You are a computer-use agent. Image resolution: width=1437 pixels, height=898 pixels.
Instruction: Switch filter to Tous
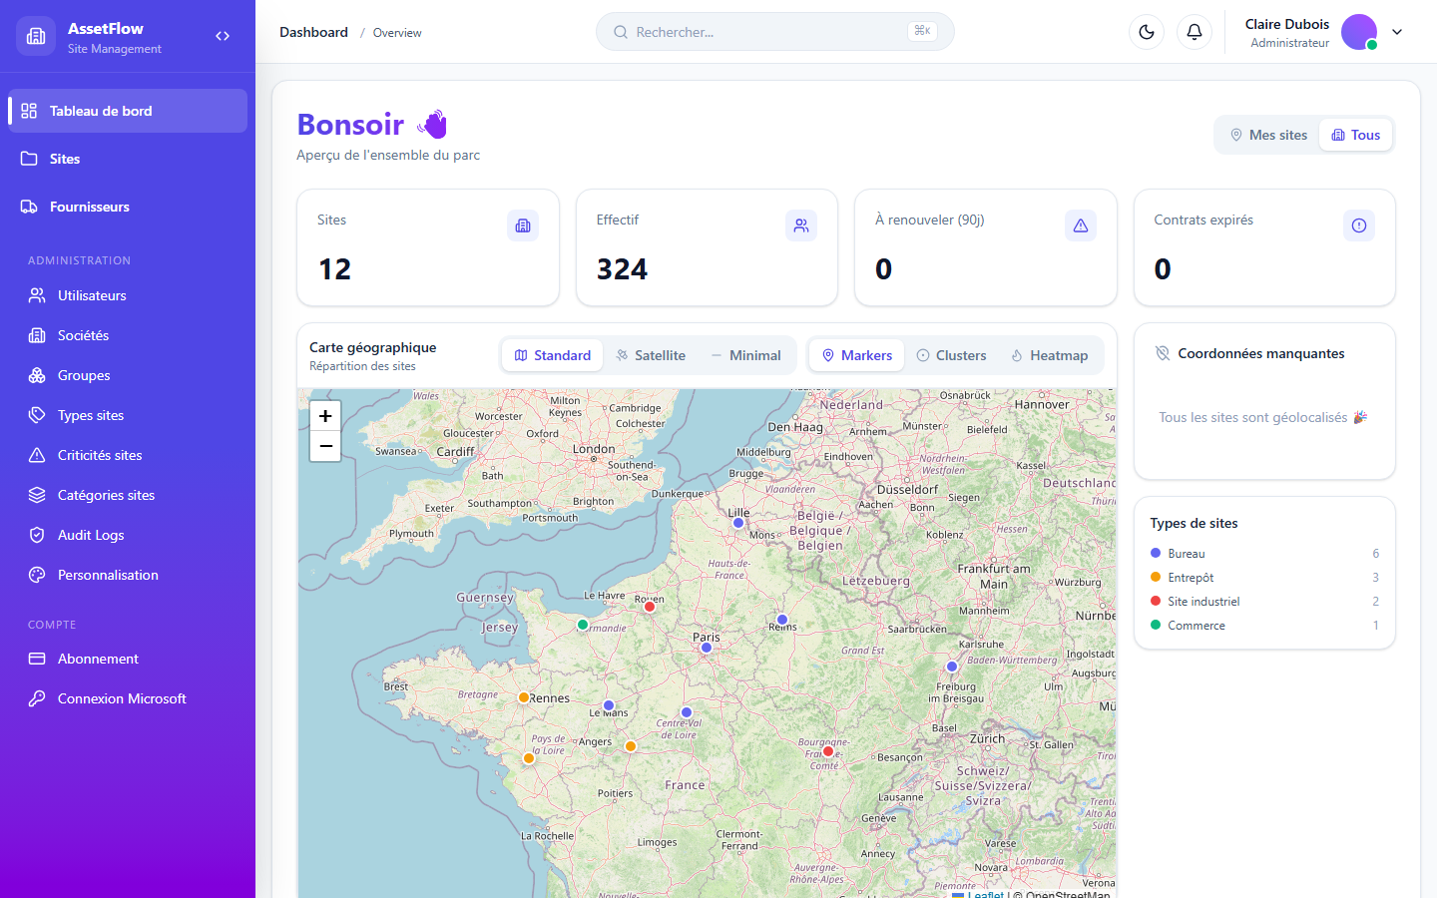1355,135
